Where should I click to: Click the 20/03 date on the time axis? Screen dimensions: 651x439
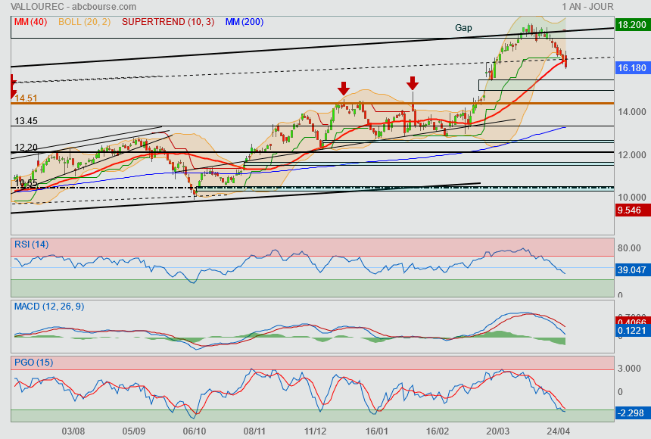498,431
